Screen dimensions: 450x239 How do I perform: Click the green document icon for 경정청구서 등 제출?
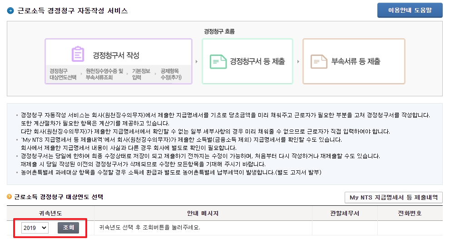[218, 61]
